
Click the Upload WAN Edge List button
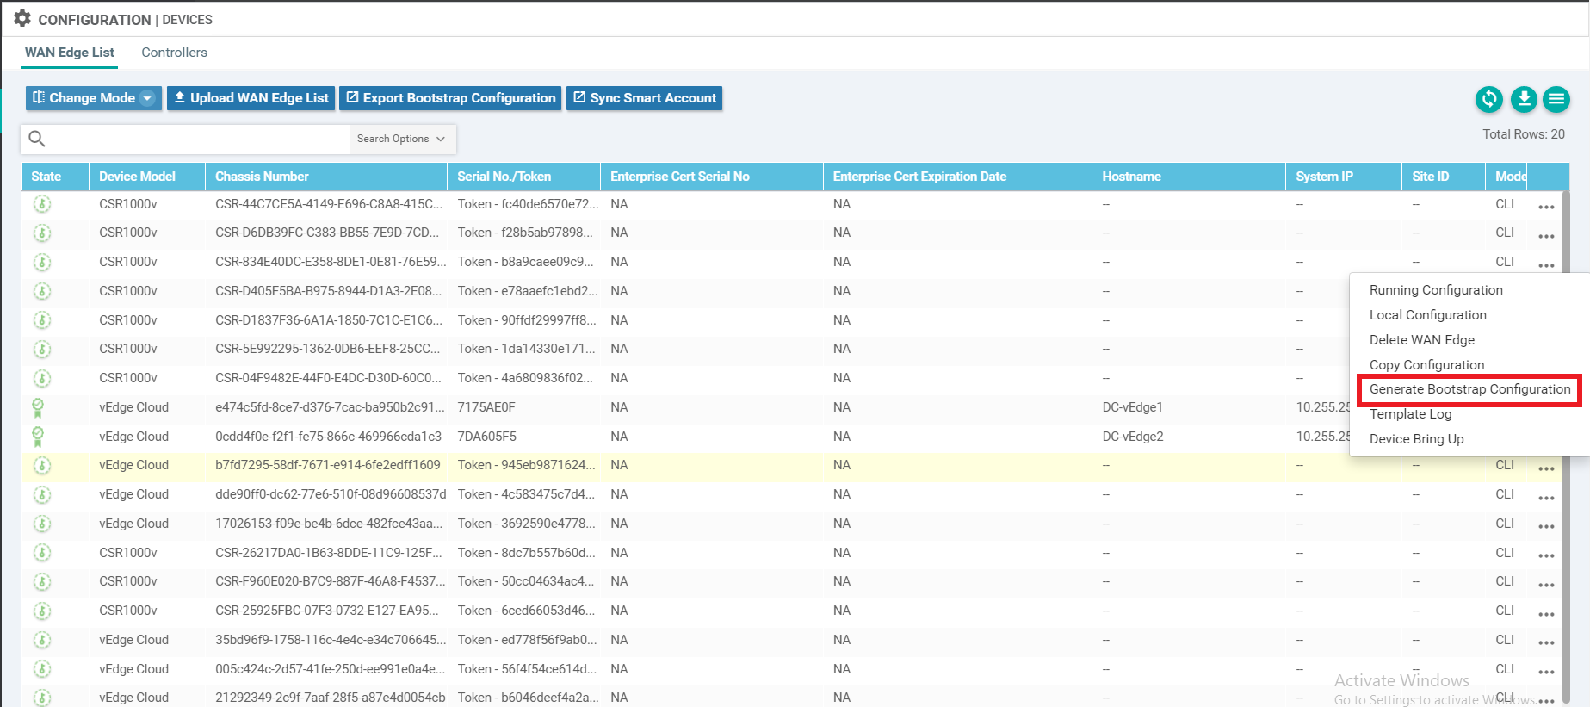[x=251, y=98]
